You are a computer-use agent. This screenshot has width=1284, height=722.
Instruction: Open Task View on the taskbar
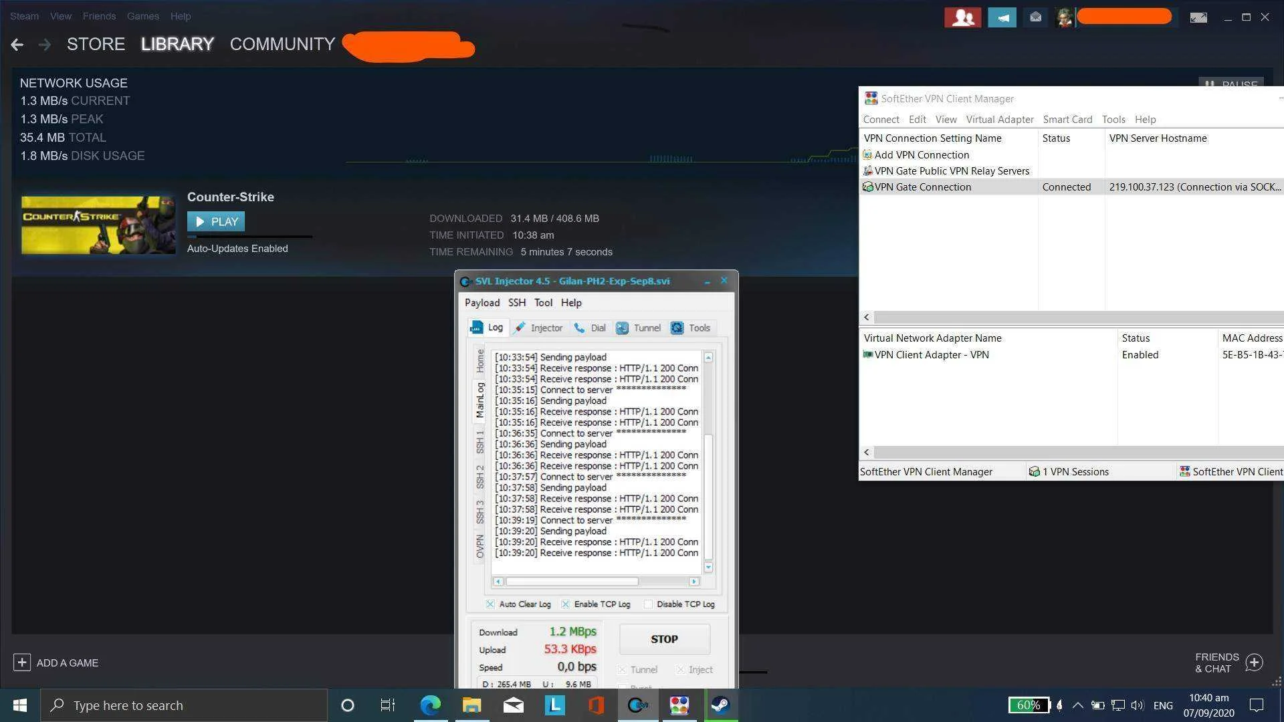pyautogui.click(x=388, y=705)
